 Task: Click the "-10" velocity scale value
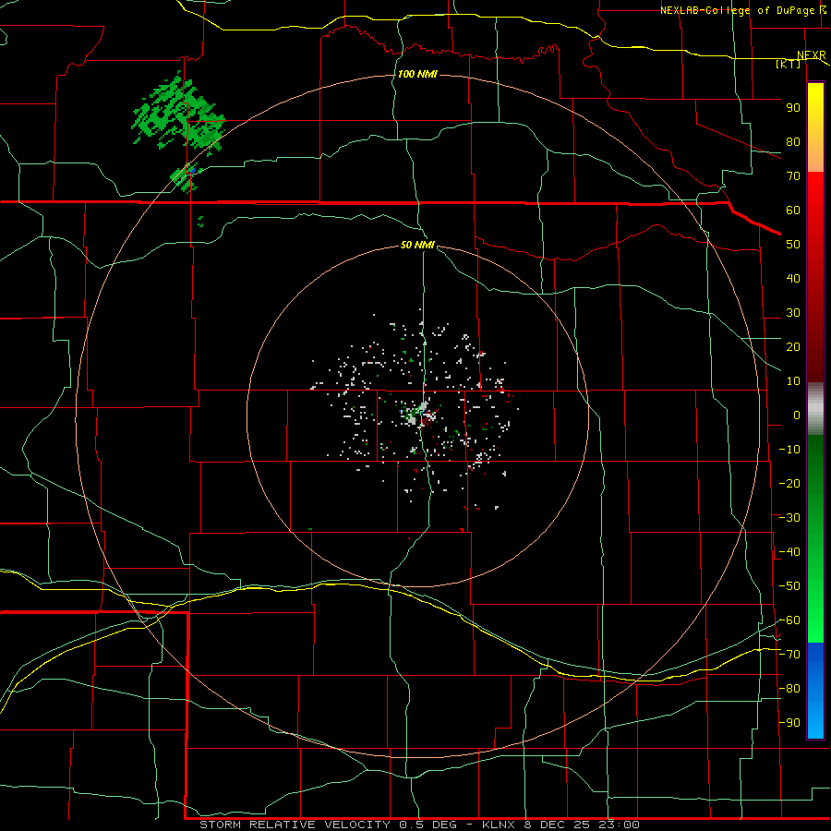pos(789,450)
